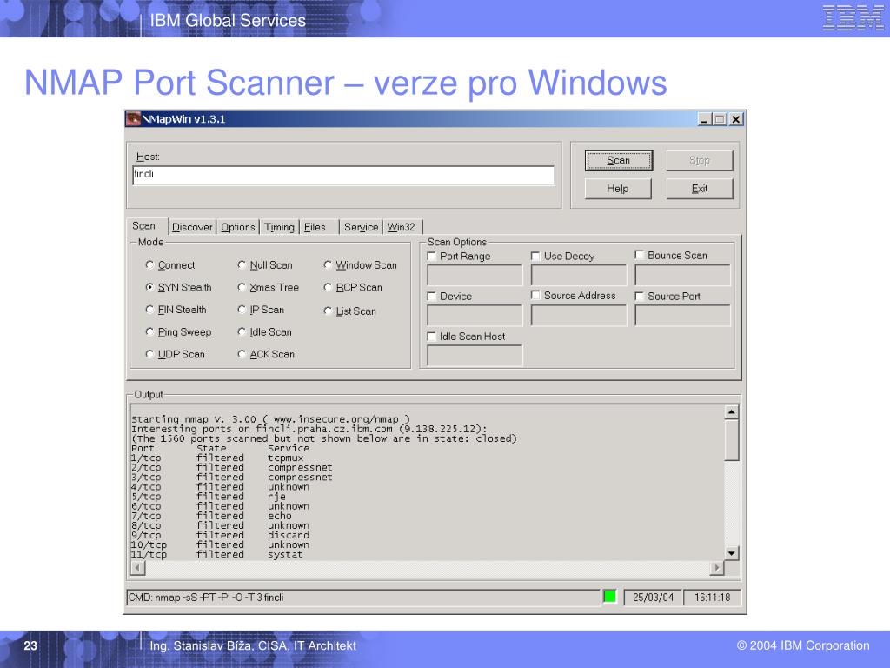Image resolution: width=890 pixels, height=668 pixels.
Task: Click the '7/tcp filtered echo' output row
Action: 211,516
